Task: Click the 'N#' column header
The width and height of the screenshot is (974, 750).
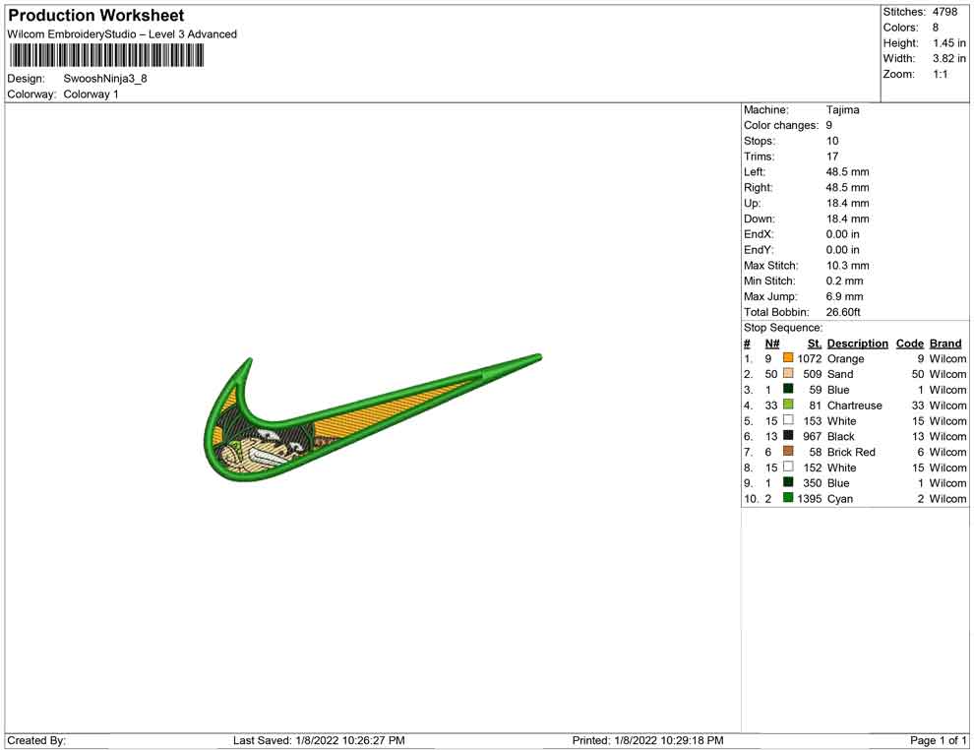Action: click(772, 344)
